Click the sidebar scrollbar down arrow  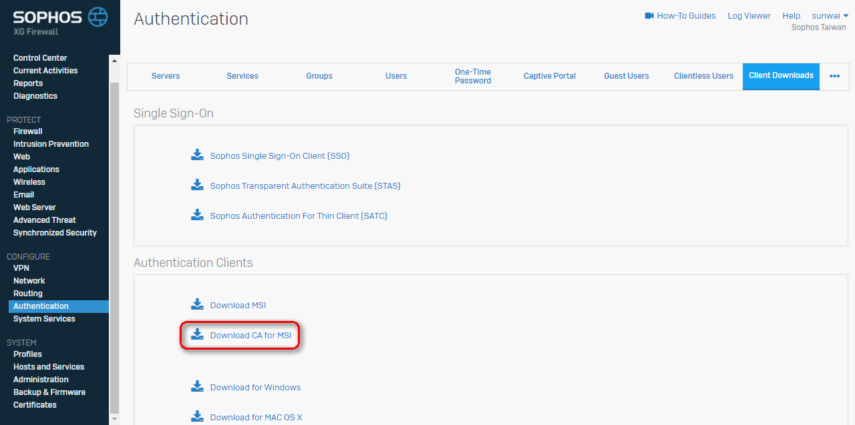point(114,419)
